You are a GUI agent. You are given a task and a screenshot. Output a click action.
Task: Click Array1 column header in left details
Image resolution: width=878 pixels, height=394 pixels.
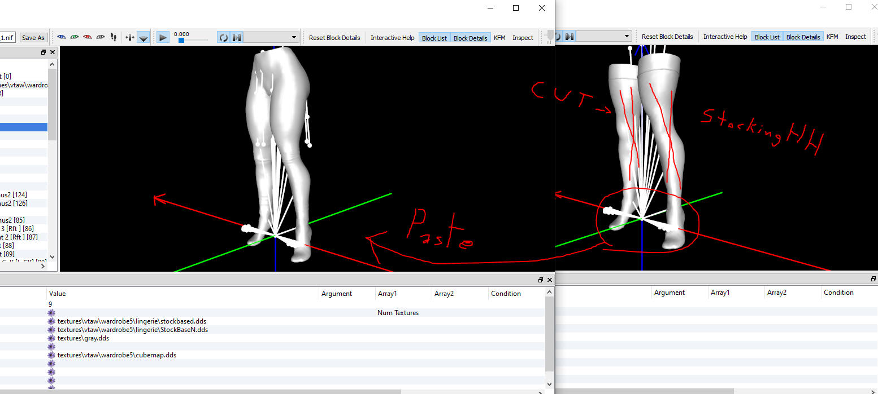click(403, 294)
